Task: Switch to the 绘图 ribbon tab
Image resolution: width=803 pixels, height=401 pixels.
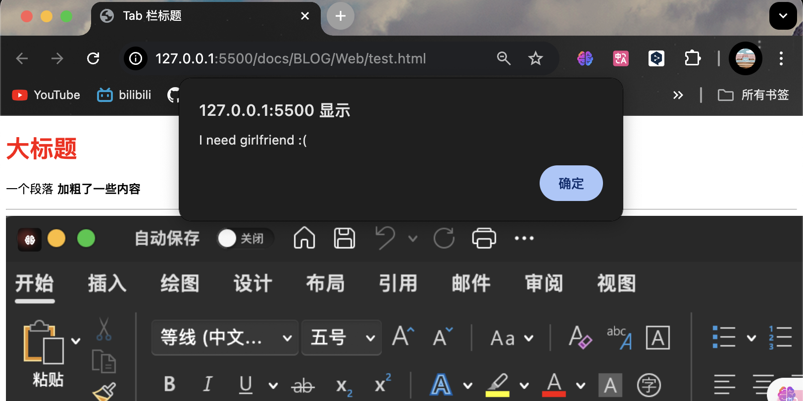Action: pos(180,284)
